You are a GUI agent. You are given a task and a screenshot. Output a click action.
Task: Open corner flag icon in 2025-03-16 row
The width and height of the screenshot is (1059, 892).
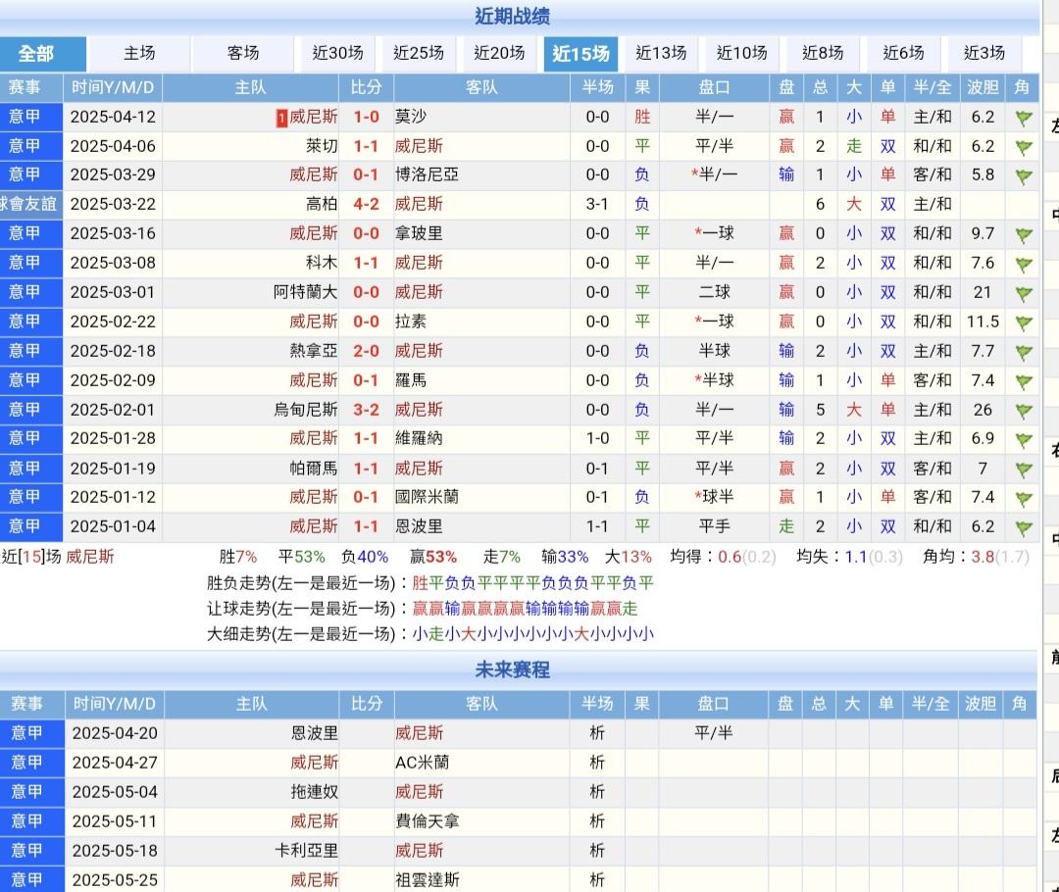pyautogui.click(x=1023, y=235)
